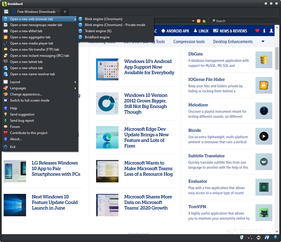
Task: Click the shield icon in status bar
Action: [242, 238]
